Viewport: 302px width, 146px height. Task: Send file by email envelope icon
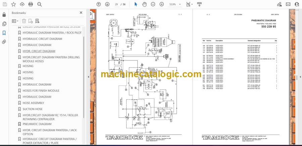click(288, 4)
